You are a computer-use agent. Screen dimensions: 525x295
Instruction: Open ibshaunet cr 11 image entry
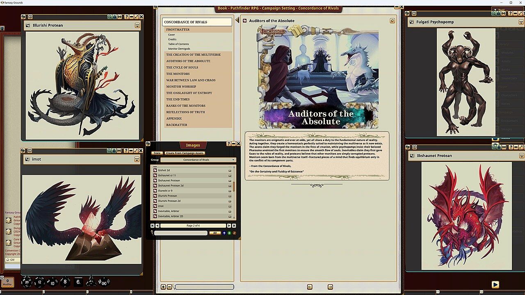point(192,175)
